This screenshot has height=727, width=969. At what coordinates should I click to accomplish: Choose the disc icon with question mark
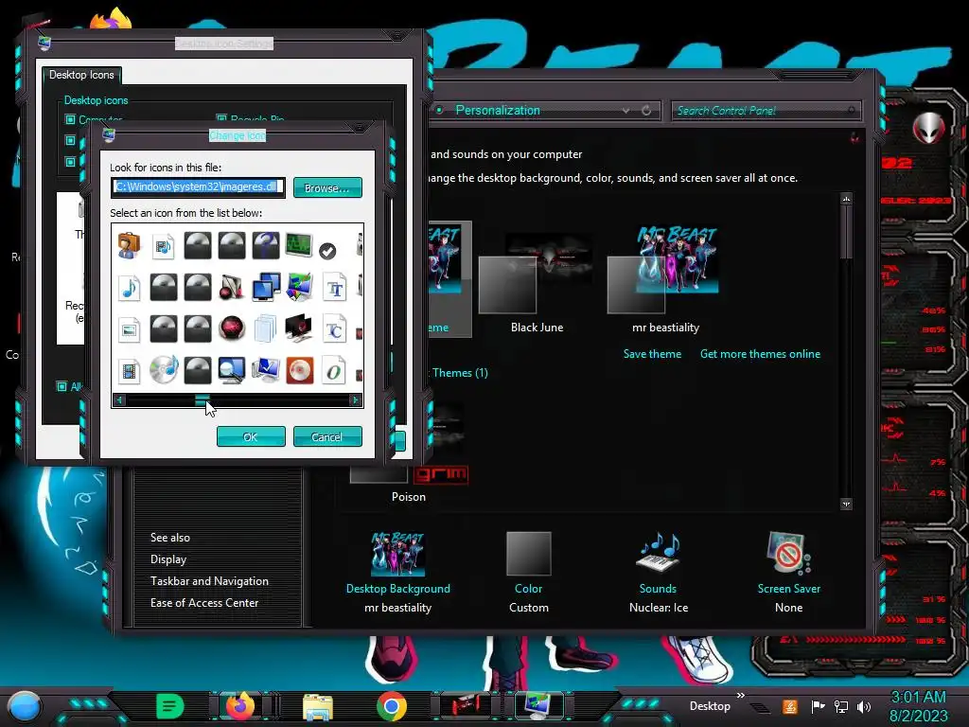click(266, 245)
